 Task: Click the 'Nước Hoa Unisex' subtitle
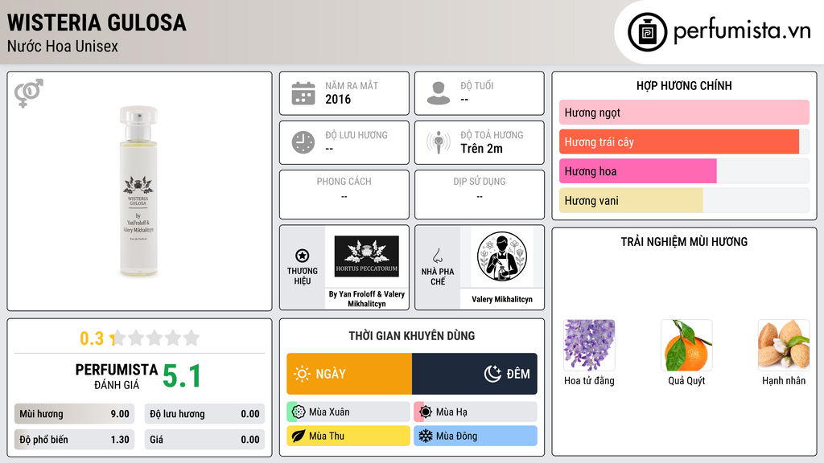(x=63, y=46)
